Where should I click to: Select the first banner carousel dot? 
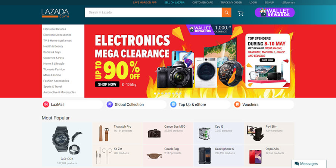pos(155,93)
